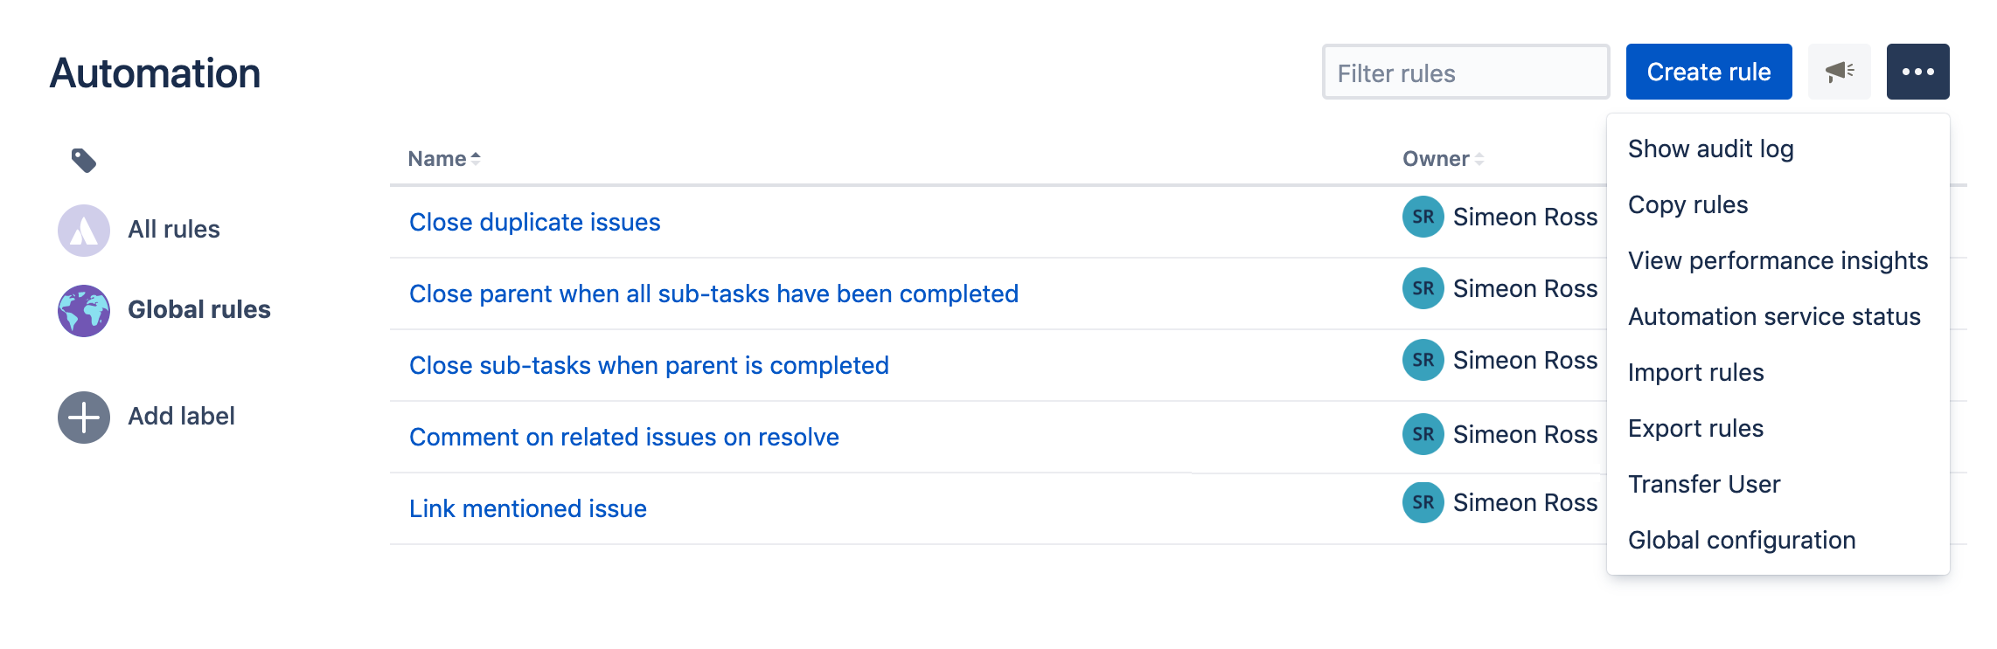
Task: Click Simeon Ross avatar on first rule
Action: point(1423,217)
